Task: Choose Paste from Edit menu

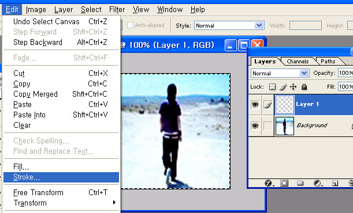Action: (61, 104)
